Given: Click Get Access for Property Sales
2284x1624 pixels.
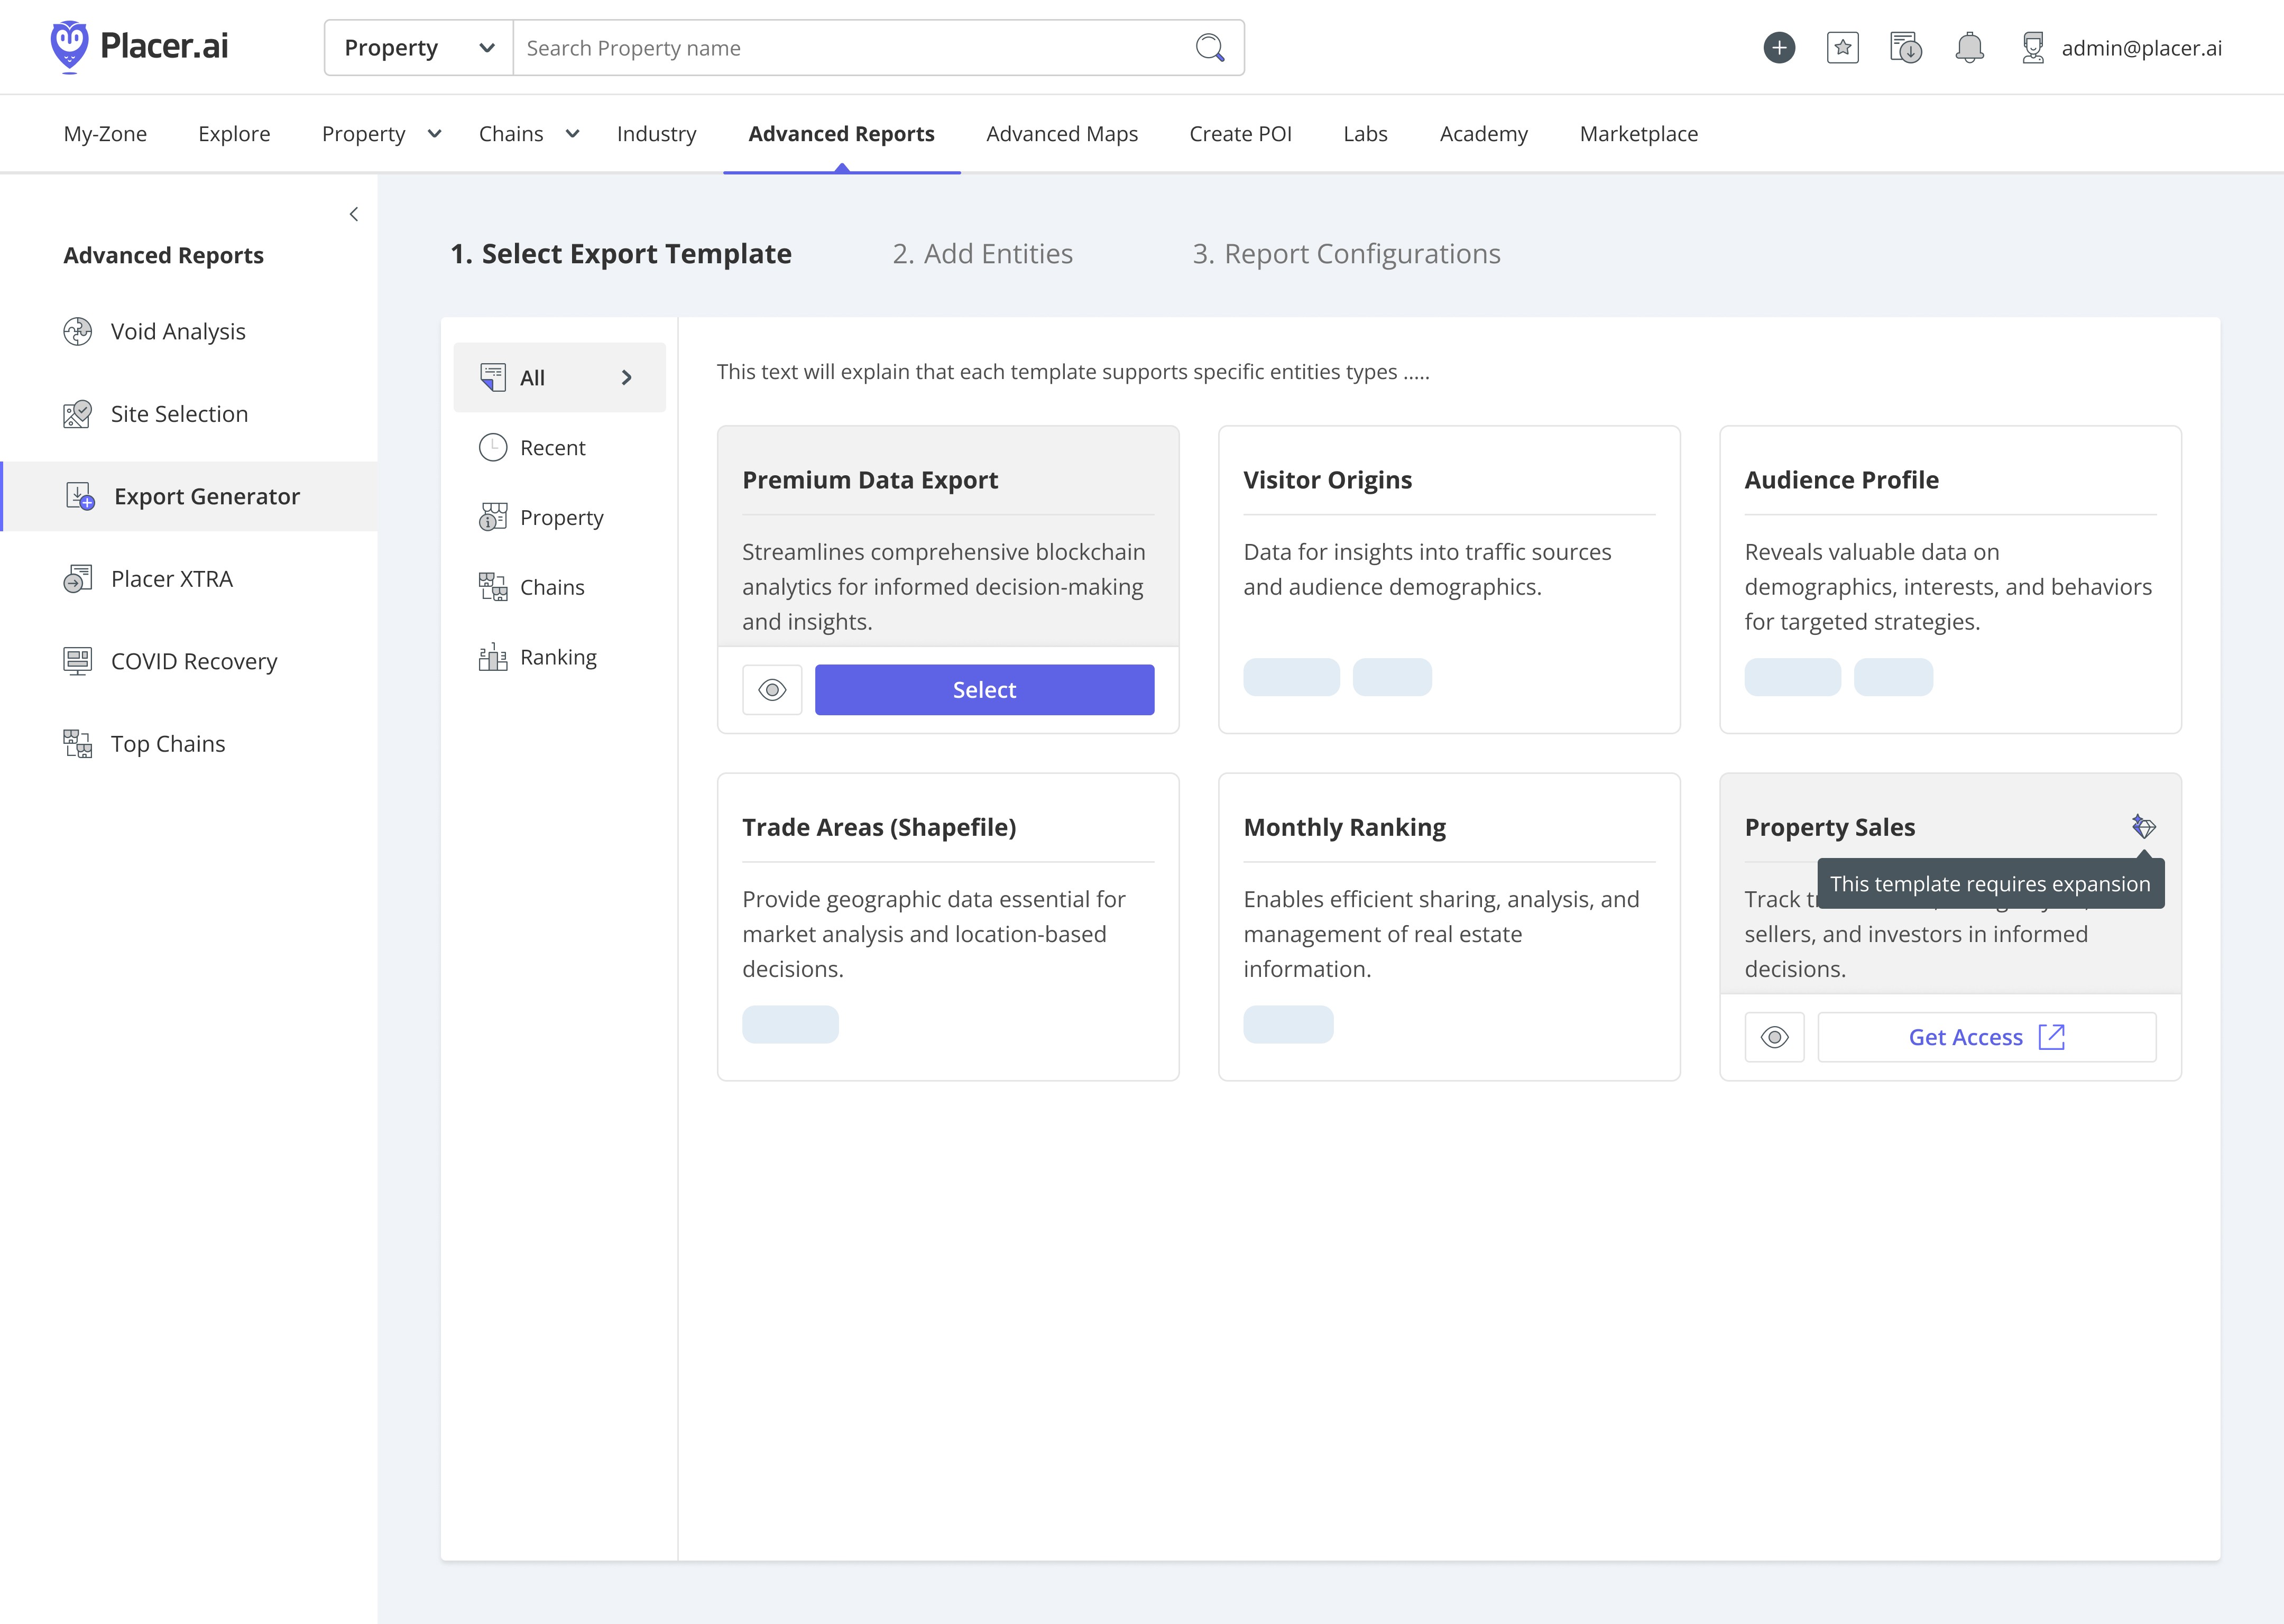Looking at the screenshot, I should point(1986,1037).
